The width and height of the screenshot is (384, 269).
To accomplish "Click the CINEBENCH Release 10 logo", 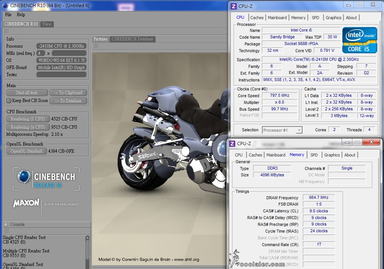I will [x=46, y=179].
